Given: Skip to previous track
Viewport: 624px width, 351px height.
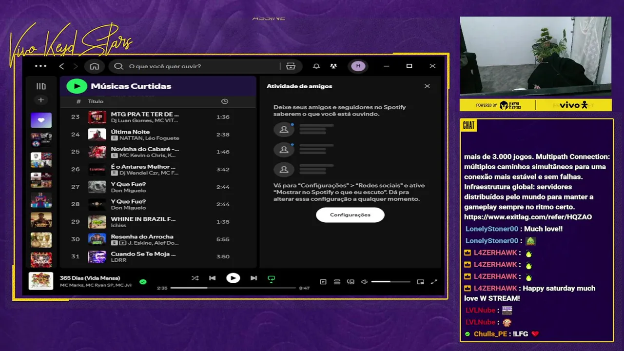Looking at the screenshot, I should pos(213,278).
